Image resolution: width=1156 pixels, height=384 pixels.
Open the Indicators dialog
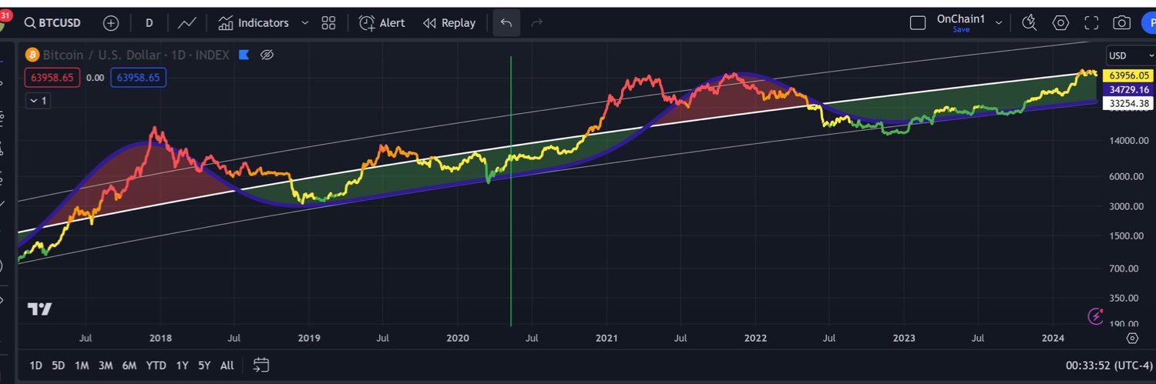pos(254,23)
